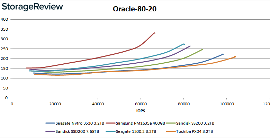Click the 150 y-axis label
The height and width of the screenshot is (138, 270).
pos(4,68)
